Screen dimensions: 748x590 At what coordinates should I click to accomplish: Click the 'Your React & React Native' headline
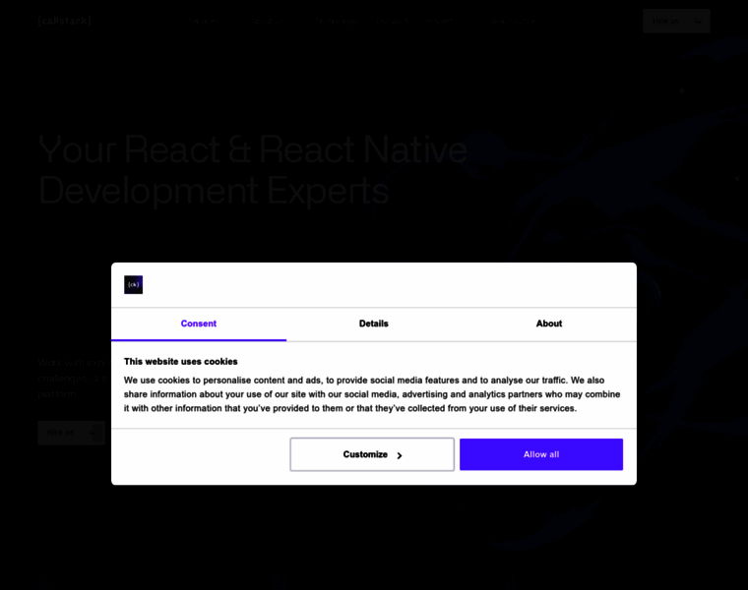click(x=253, y=149)
